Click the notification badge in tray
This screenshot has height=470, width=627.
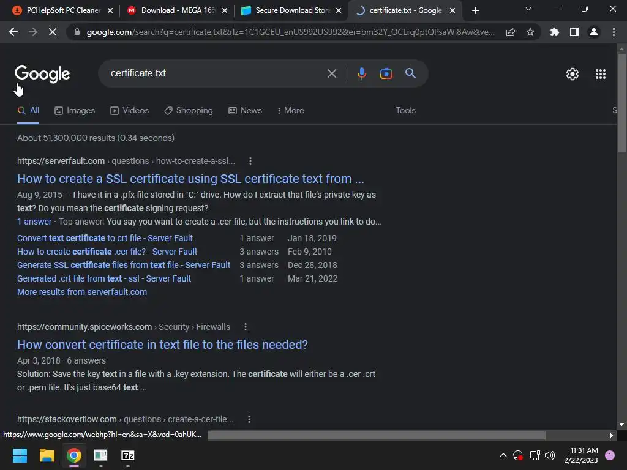[x=610, y=455]
